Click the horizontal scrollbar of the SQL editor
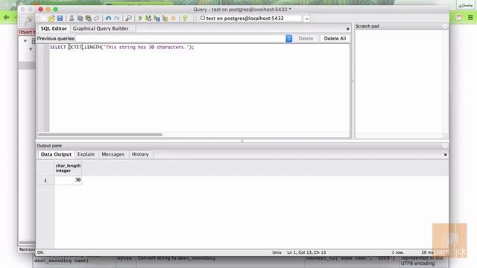The height and width of the screenshot is (268, 477). (101, 135)
